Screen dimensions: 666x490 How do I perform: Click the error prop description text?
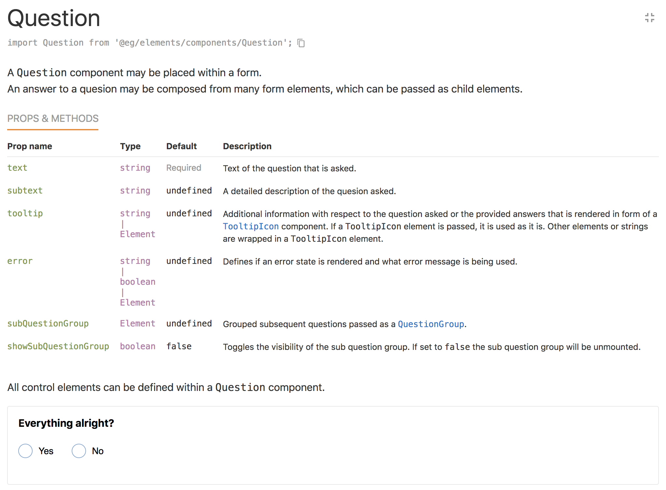click(370, 262)
